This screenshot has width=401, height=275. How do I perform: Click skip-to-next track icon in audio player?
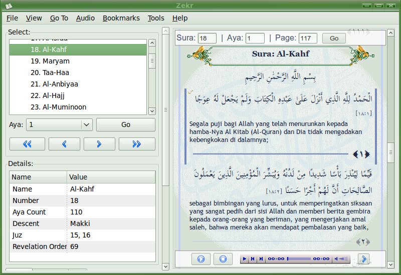tap(261, 259)
